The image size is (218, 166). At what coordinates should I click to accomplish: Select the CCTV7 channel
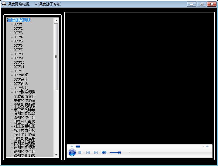click(18, 50)
